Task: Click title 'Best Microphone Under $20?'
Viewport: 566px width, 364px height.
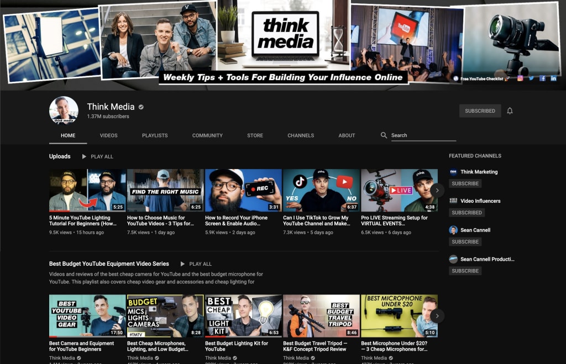Action: pos(394,346)
